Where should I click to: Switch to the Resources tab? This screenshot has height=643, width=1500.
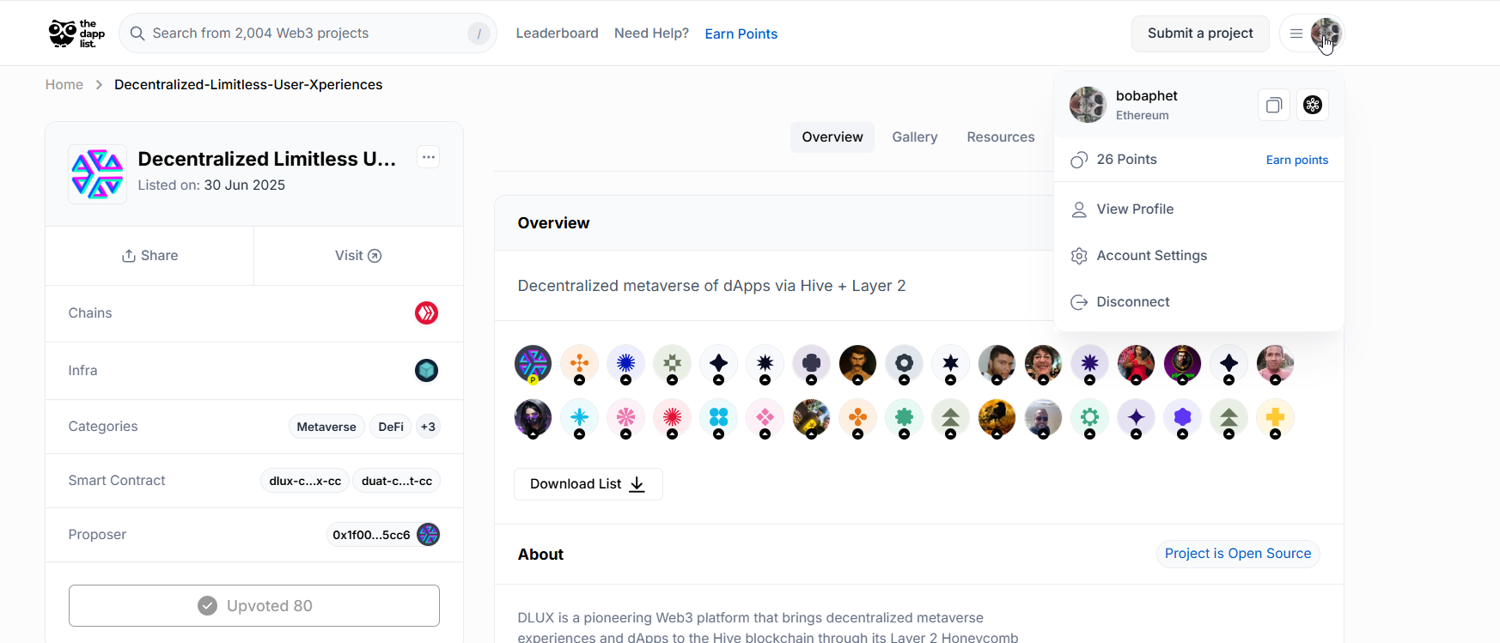coord(1001,137)
